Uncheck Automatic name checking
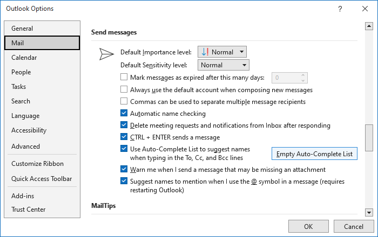Screen dimensions: 378x237 click(x=124, y=113)
